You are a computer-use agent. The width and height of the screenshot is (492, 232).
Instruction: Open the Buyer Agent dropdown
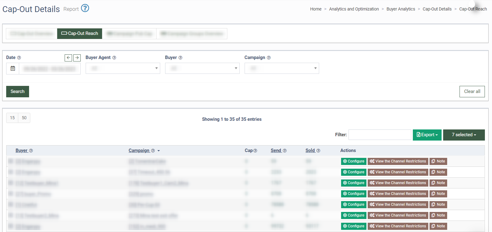123,68
